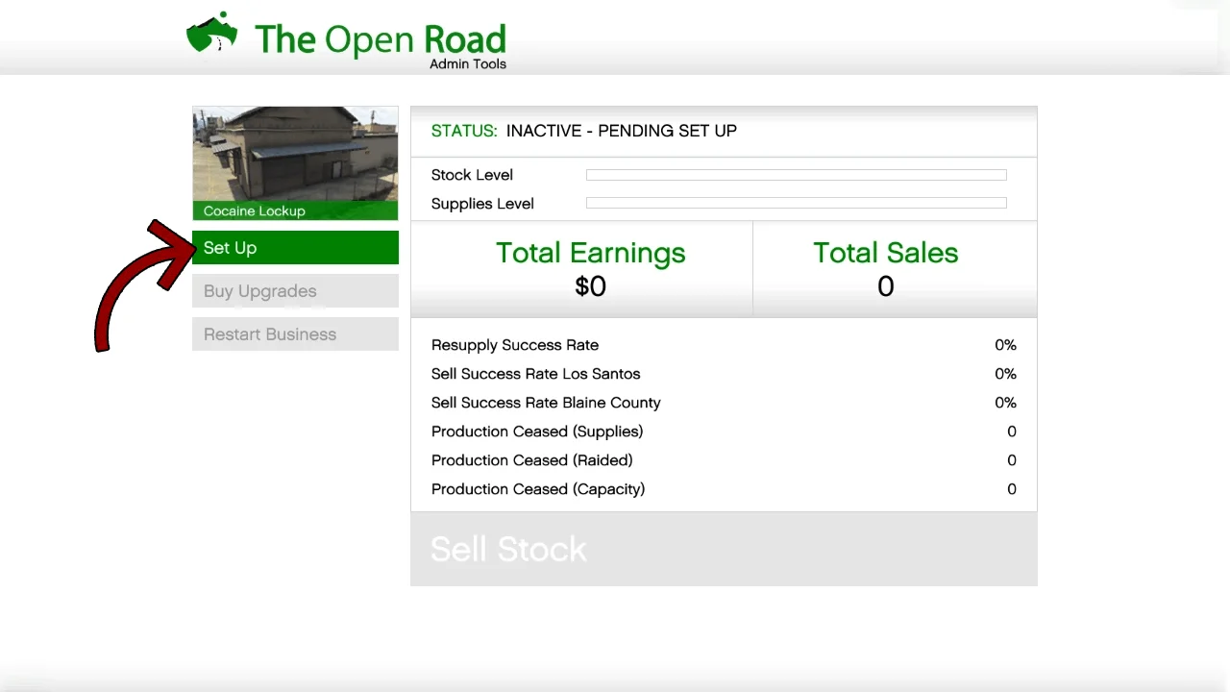This screenshot has width=1230, height=692.
Task: Click The Open Road logo icon
Action: (x=212, y=34)
